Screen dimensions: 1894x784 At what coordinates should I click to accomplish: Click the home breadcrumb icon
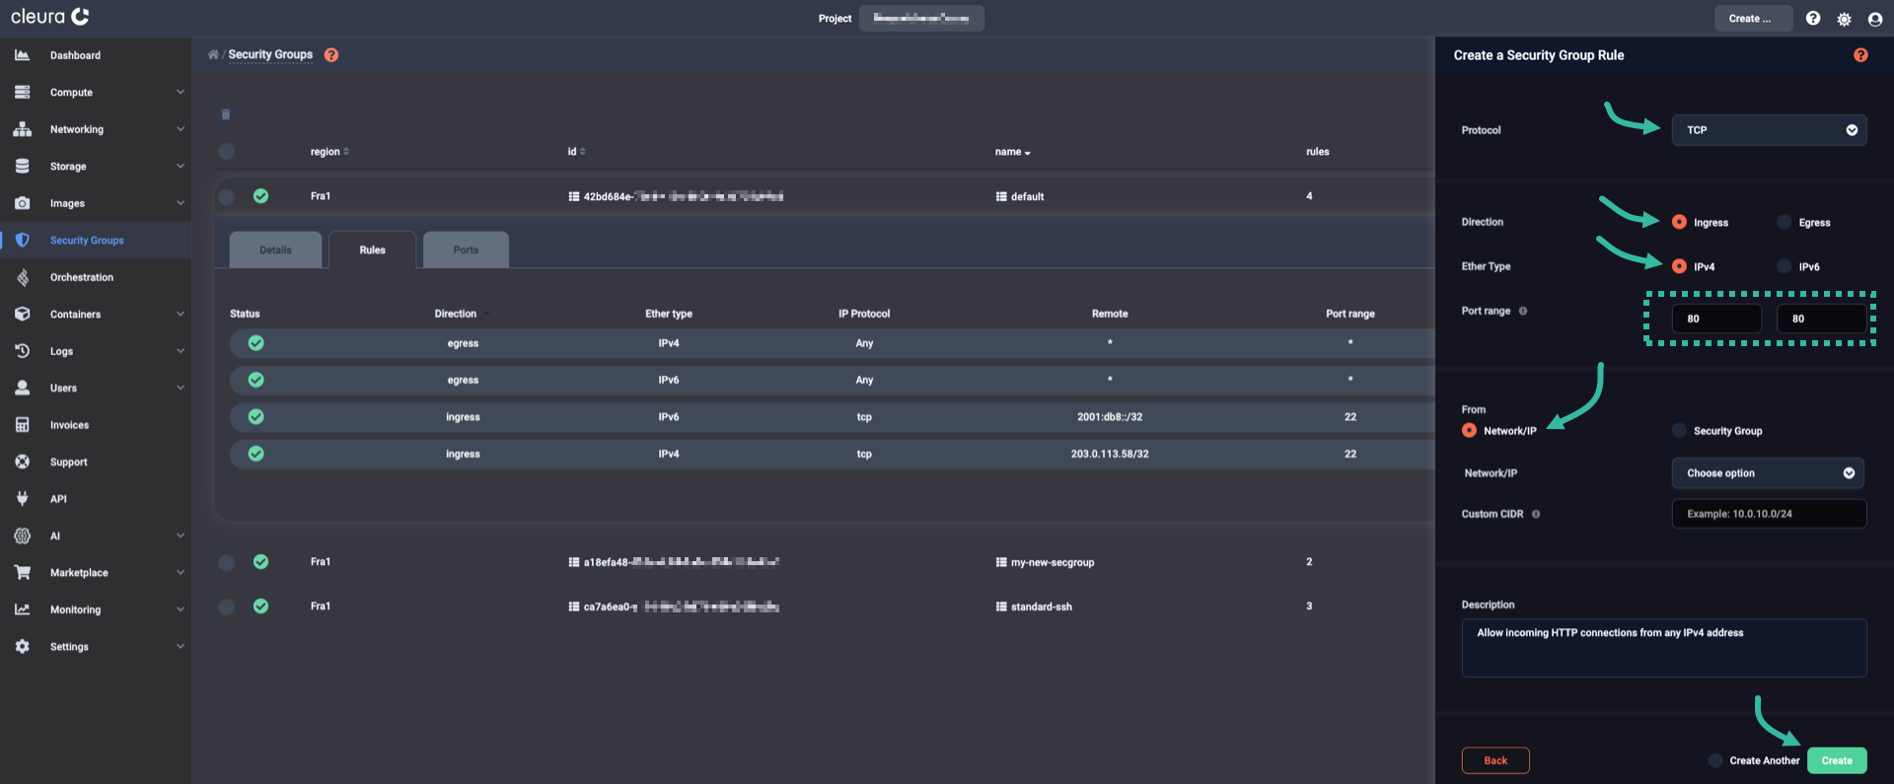pos(213,54)
